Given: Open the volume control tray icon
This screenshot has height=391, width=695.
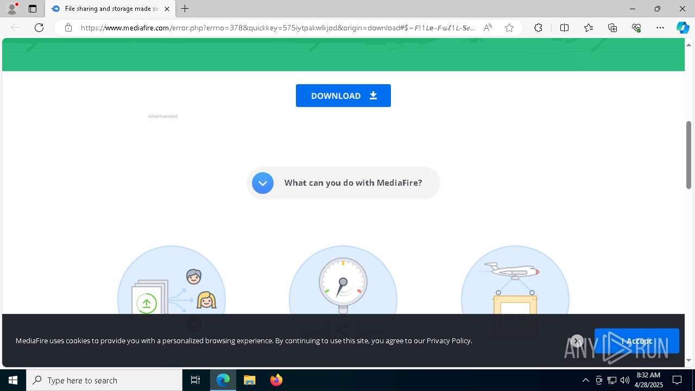Looking at the screenshot, I should point(625,380).
